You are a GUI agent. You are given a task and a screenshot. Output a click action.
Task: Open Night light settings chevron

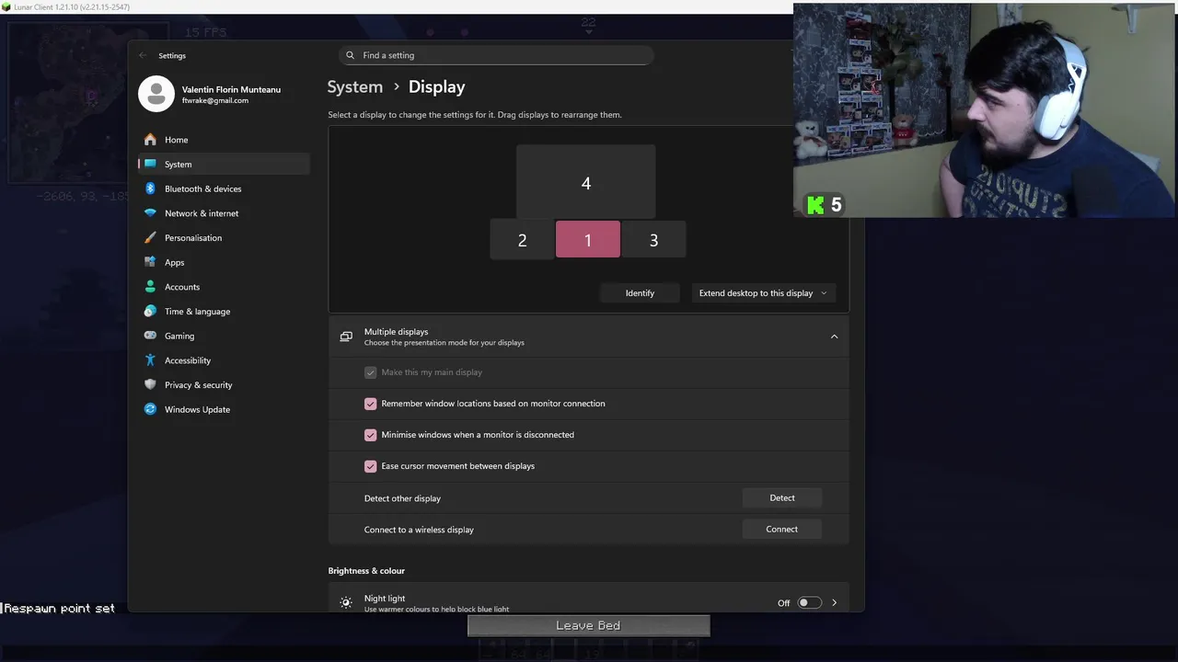[834, 603]
